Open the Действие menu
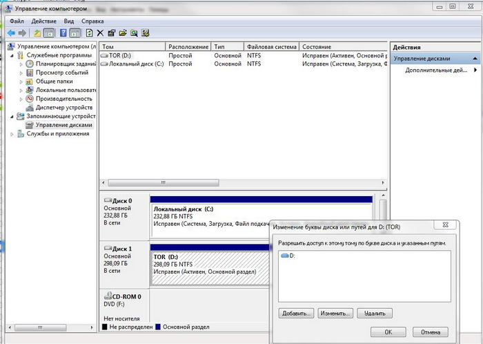The width and height of the screenshot is (483, 344). (45, 21)
